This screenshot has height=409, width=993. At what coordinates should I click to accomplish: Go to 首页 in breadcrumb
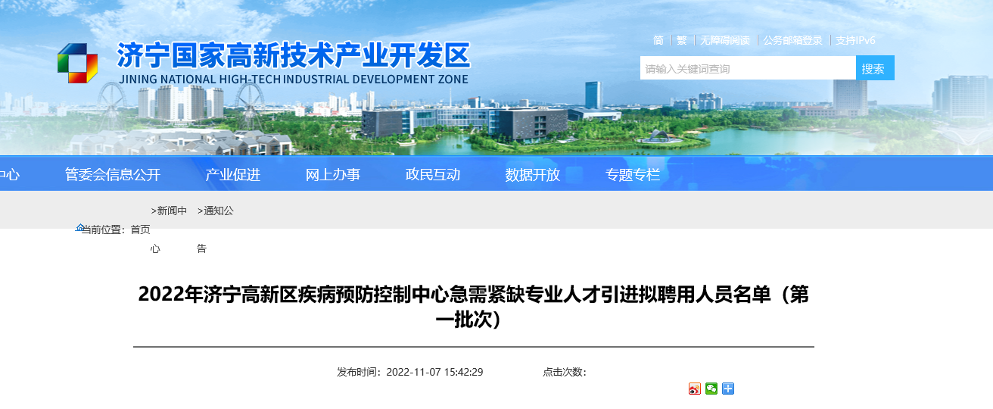click(140, 229)
